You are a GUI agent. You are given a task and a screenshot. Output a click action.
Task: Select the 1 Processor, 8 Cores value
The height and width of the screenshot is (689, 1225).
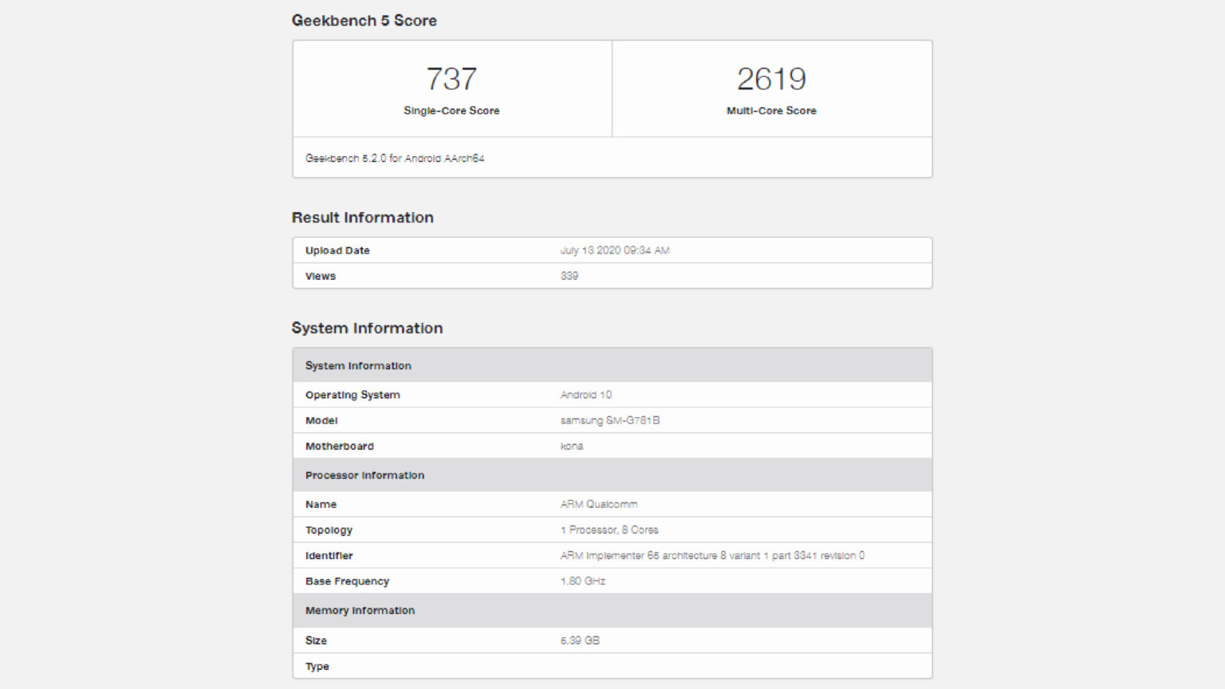tap(609, 530)
